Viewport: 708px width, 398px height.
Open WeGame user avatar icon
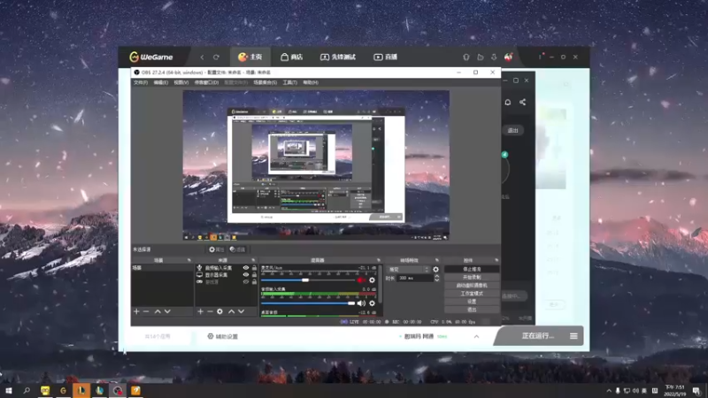(508, 57)
